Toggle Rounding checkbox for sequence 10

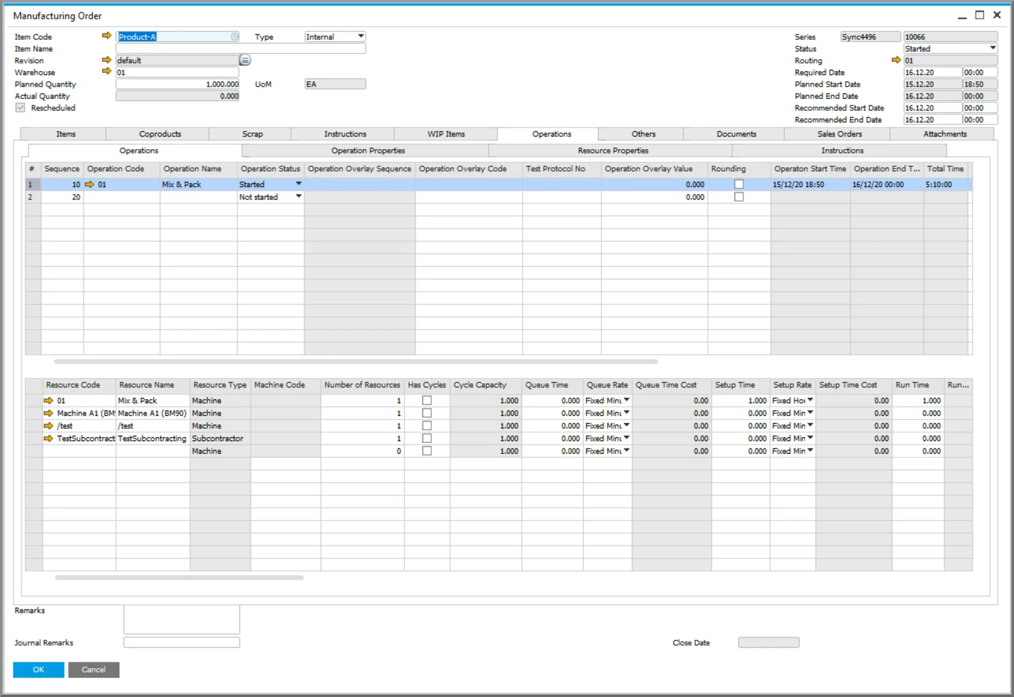pos(739,185)
